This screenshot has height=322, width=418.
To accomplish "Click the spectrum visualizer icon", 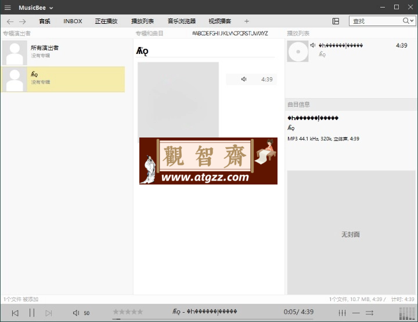I will coord(407,313).
